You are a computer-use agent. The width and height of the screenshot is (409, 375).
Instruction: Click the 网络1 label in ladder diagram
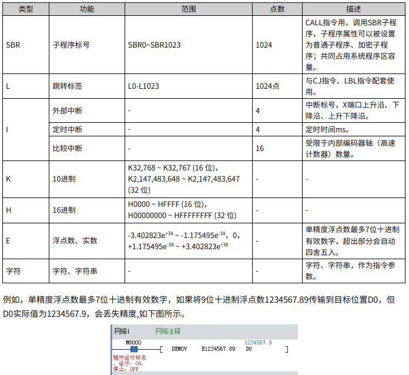click(122, 332)
